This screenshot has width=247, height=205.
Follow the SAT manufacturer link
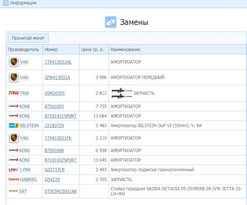(x=23, y=191)
